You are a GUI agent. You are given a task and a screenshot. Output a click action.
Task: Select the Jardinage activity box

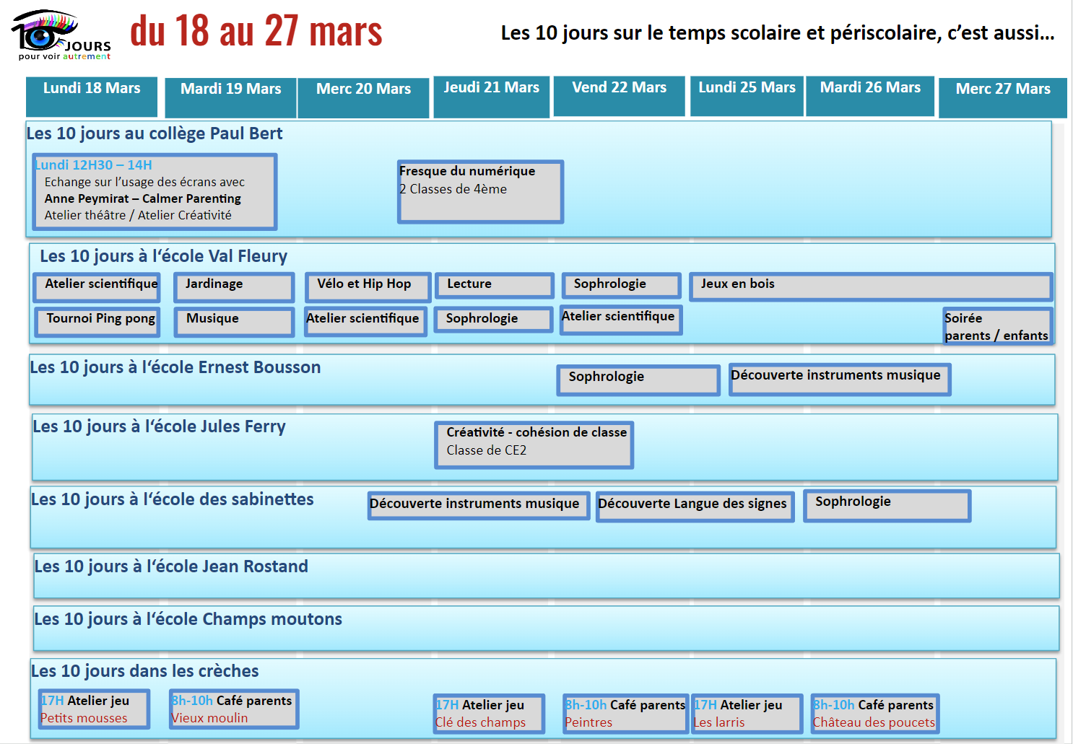point(234,286)
